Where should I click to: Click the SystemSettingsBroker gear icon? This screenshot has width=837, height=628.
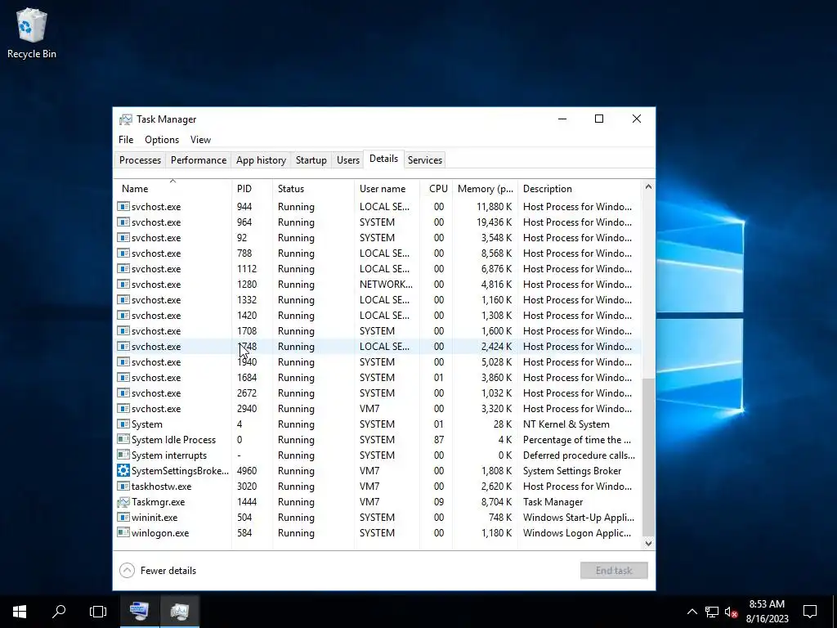tap(123, 470)
